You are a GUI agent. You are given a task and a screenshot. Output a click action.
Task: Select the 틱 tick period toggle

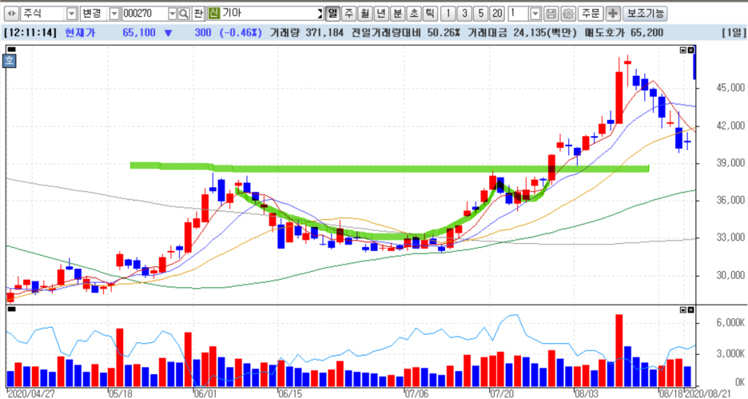pos(430,14)
